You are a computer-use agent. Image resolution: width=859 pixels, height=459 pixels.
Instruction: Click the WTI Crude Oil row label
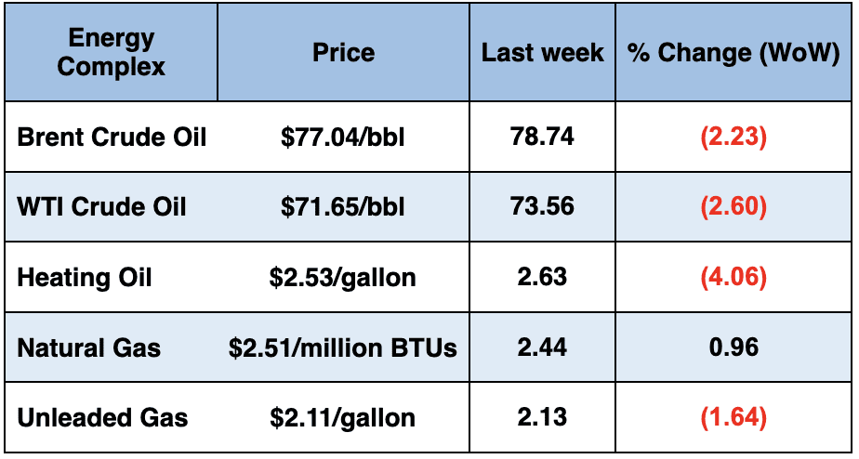pos(101,206)
